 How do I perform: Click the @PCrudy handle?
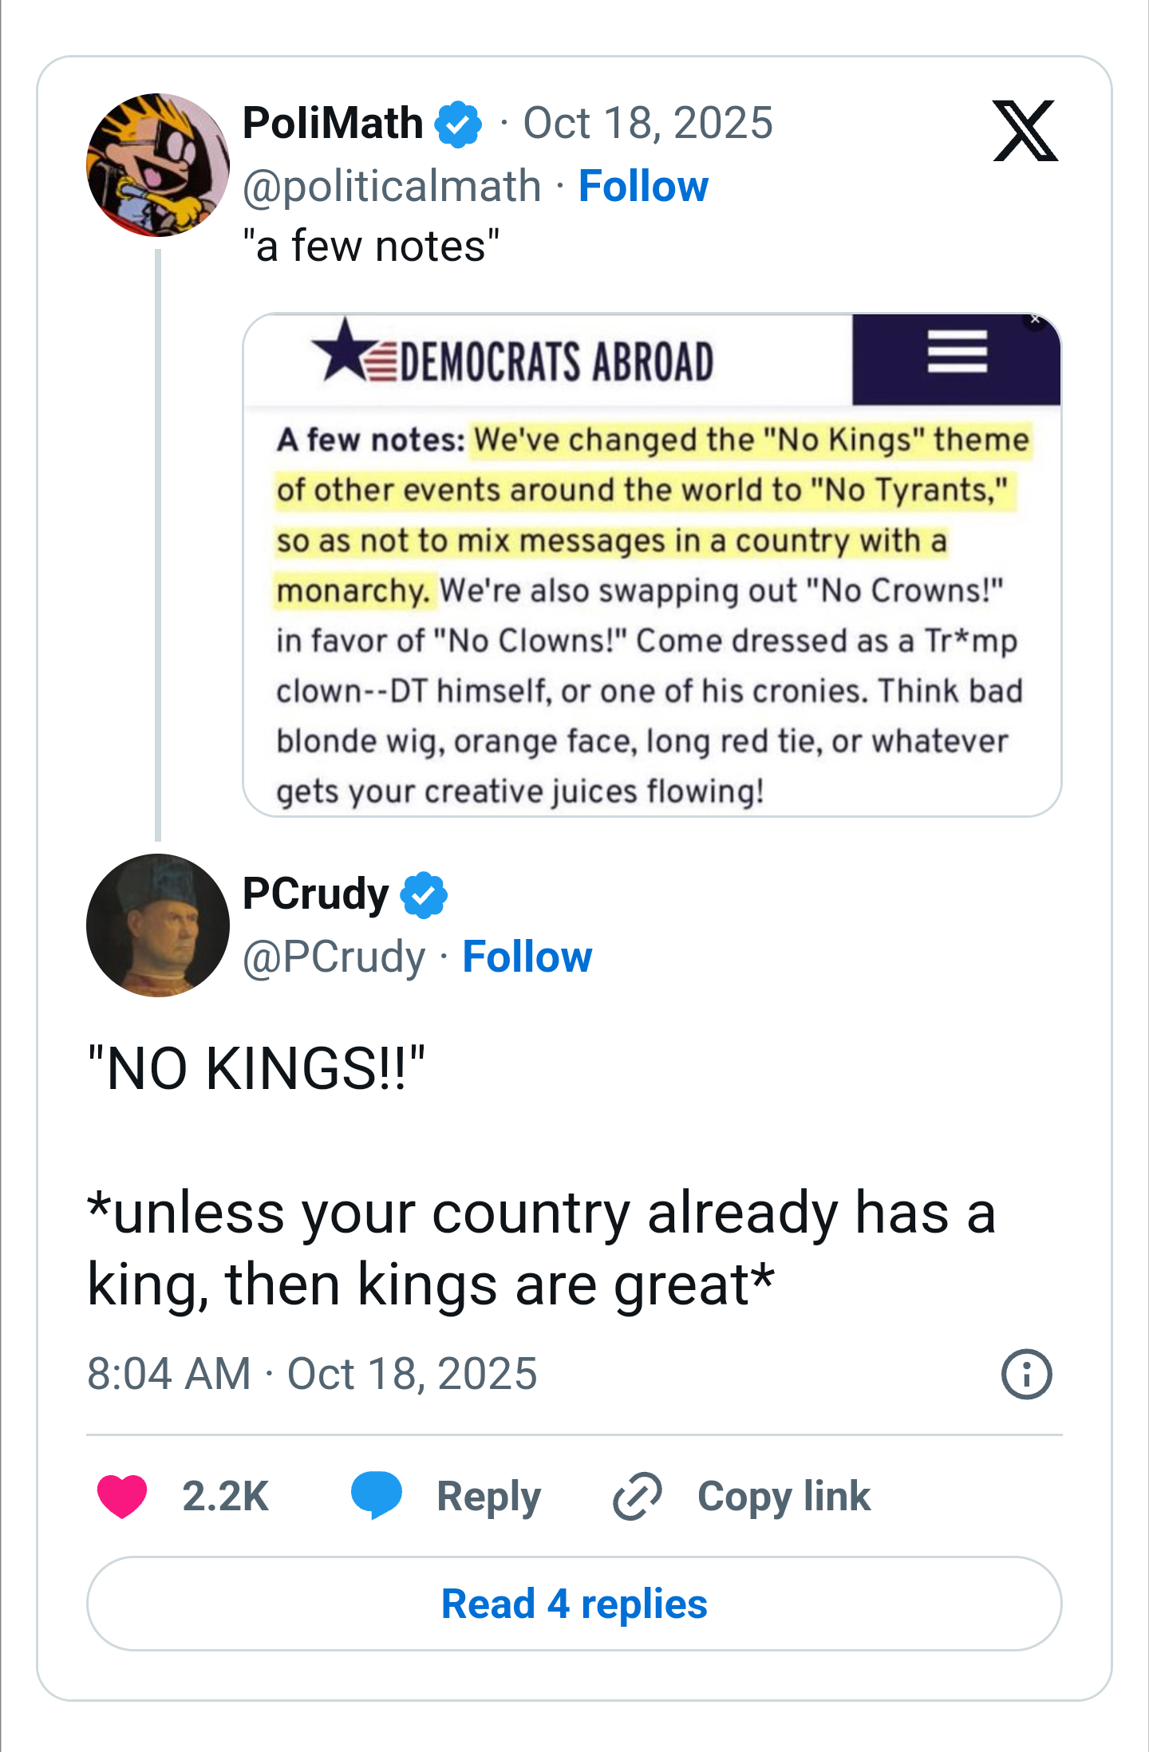tap(334, 957)
